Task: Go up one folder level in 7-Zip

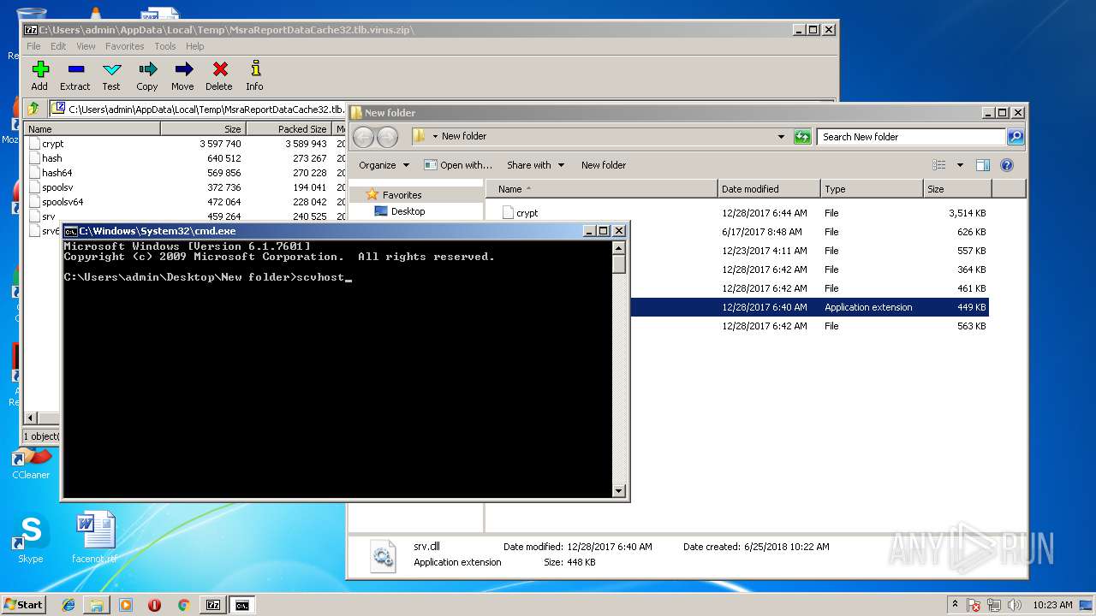Action: tap(33, 109)
